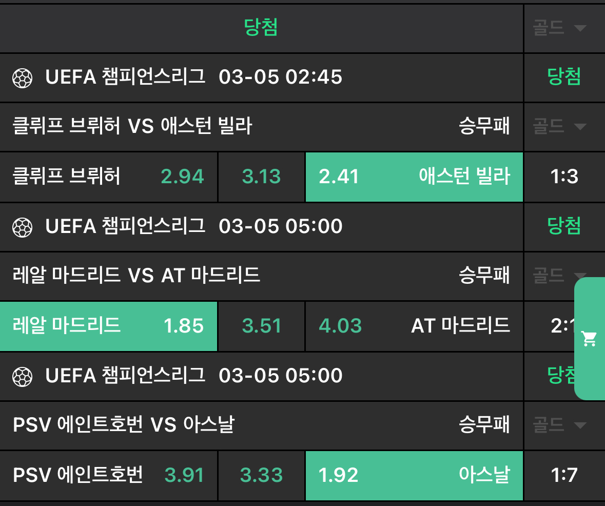
Task: Click the green 당첨 header at top
Action: click(261, 28)
